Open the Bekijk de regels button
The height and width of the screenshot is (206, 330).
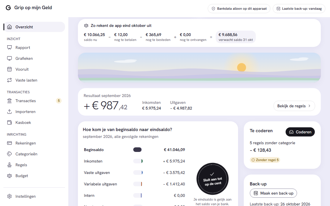coord(294,106)
